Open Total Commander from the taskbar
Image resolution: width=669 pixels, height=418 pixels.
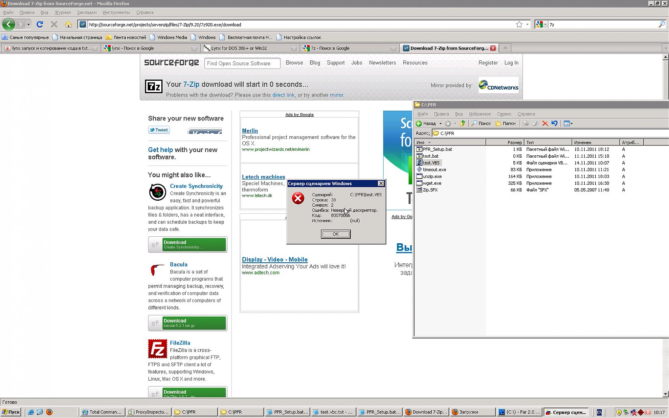click(102, 412)
